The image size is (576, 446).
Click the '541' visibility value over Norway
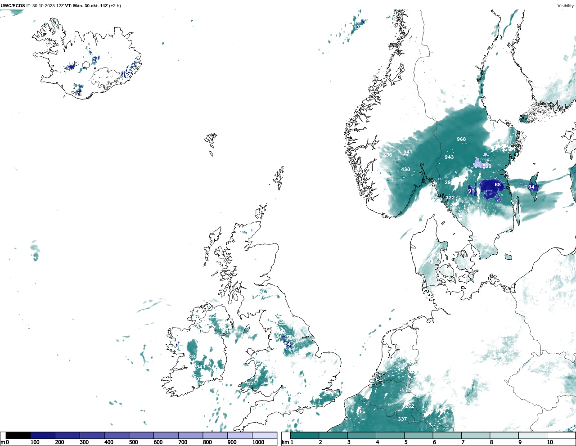[408, 152]
